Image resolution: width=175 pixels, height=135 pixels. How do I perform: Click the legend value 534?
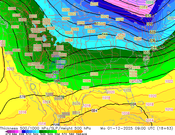[x=43, y=134]
